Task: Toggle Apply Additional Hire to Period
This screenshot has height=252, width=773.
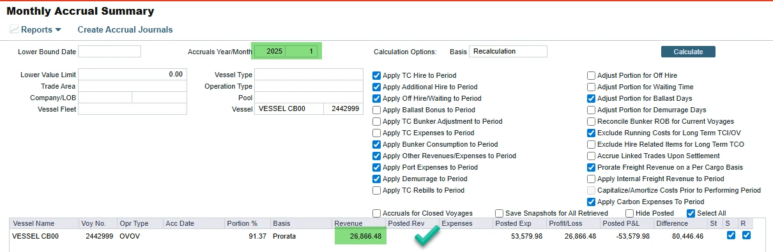Action: coord(377,87)
